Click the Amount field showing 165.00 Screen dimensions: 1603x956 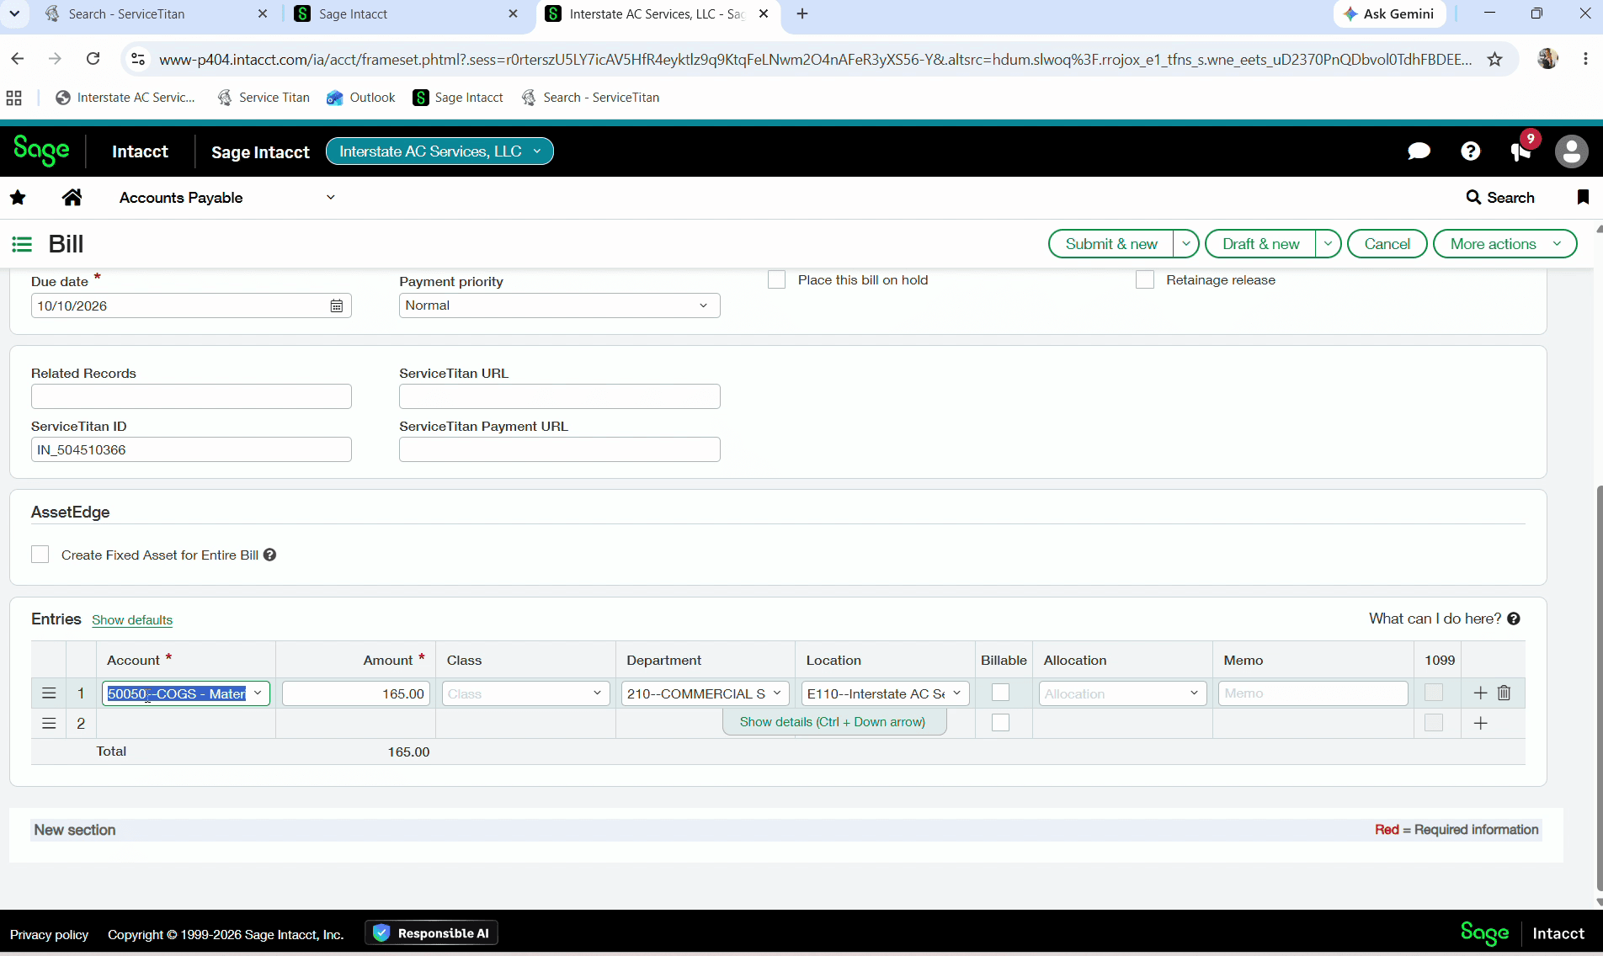click(356, 693)
